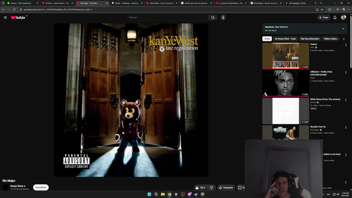Viewport: 352px width, 198px height.
Task: Open the YouTube notifications bell
Action: pyautogui.click(x=335, y=17)
